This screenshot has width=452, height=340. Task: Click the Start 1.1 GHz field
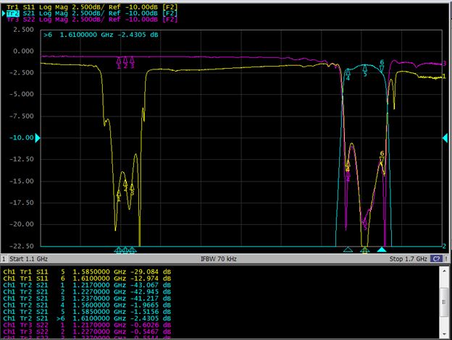28,259
